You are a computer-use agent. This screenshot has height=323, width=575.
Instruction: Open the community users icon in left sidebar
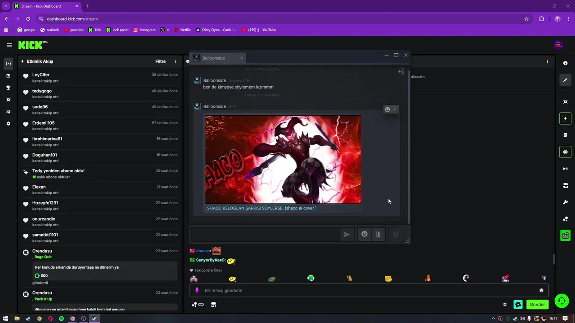(x=8, y=112)
